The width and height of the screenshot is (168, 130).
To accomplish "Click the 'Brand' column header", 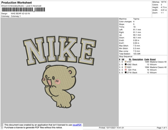I will (153, 59).
